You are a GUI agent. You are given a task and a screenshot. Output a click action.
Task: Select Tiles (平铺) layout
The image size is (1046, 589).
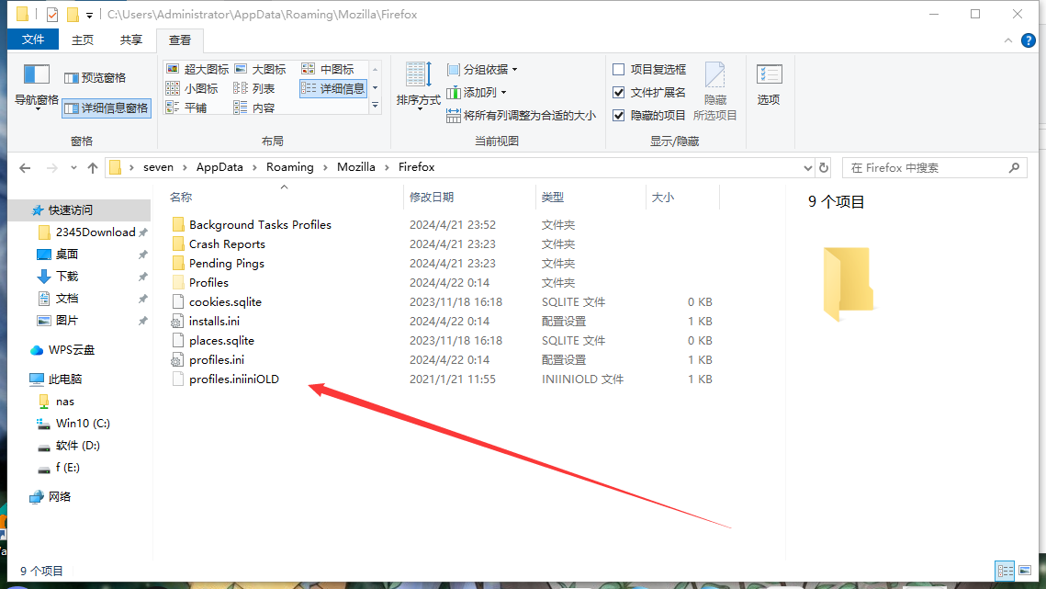pyautogui.click(x=186, y=108)
